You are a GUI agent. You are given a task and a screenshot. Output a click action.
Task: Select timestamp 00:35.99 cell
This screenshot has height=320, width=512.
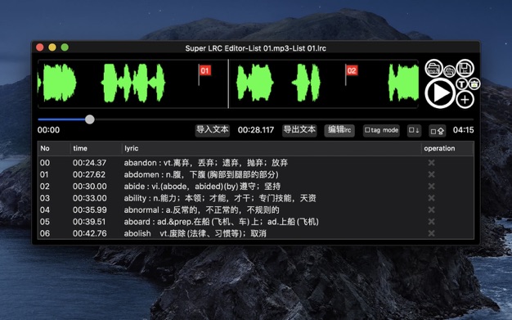tap(89, 210)
